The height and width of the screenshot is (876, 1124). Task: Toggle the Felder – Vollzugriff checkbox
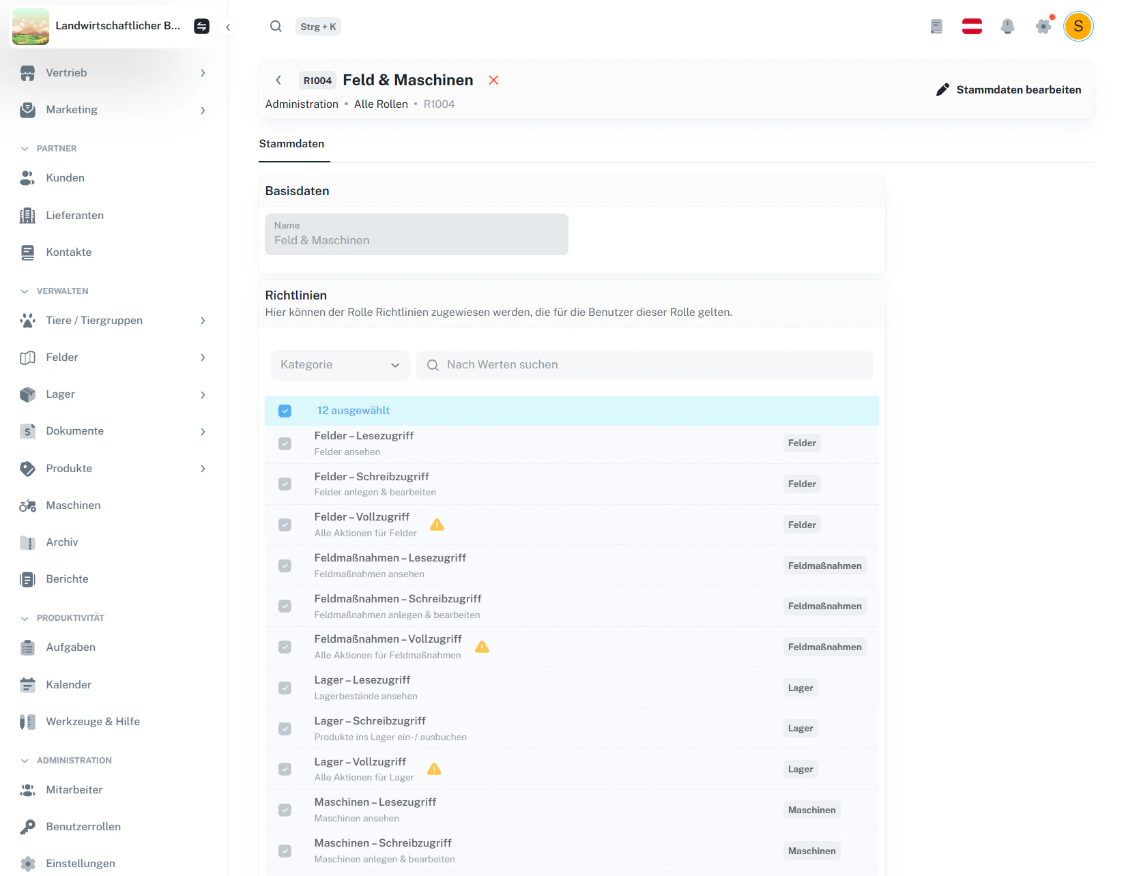[x=285, y=525]
